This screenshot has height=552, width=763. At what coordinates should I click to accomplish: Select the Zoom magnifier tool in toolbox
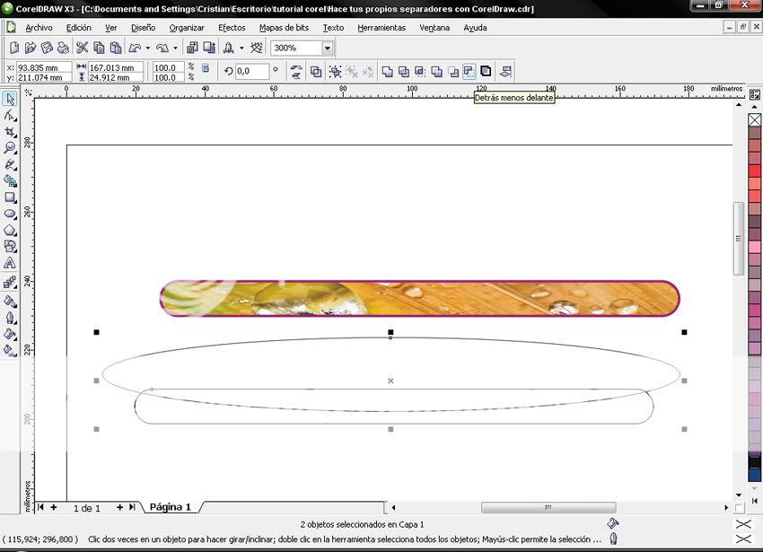click(10, 148)
